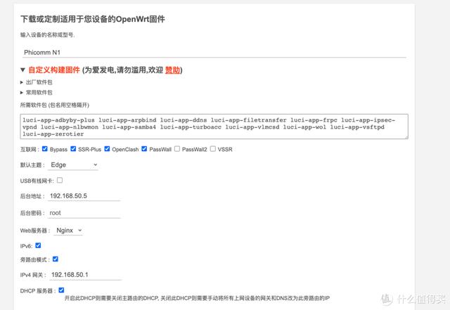Click the 自定义构建固件 red heading
Screen dimensions: 450x310
54,70
